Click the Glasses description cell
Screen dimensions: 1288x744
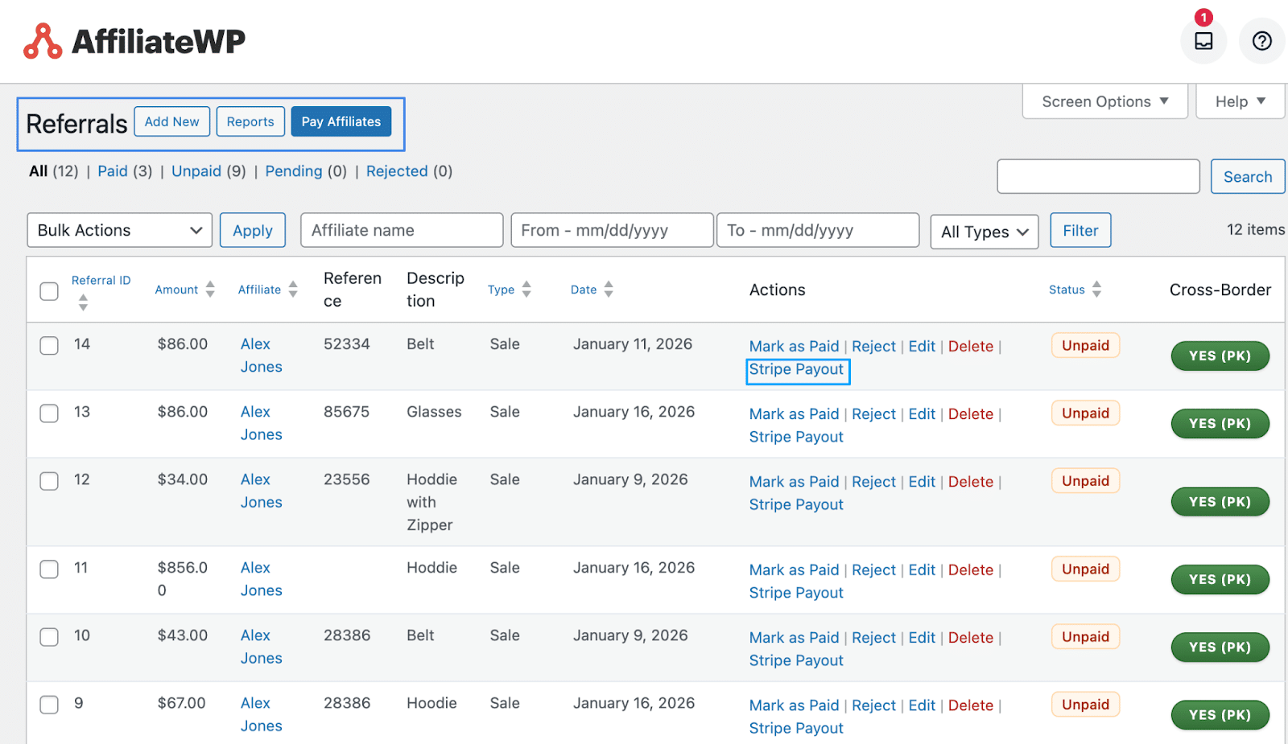click(434, 412)
